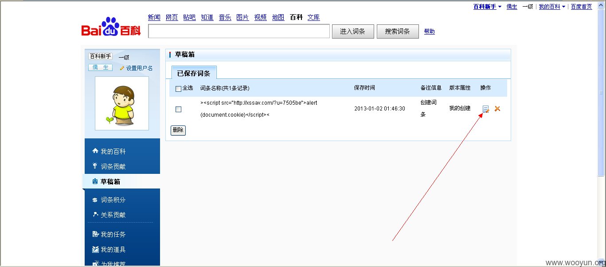
Task: Click the 儒生 link in the top bar
Action: (512, 7)
